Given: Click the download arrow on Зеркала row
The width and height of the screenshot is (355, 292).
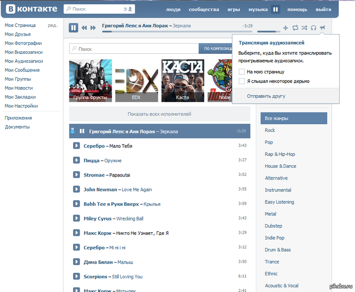Looking at the screenshot, I should pyautogui.click(x=73, y=131).
